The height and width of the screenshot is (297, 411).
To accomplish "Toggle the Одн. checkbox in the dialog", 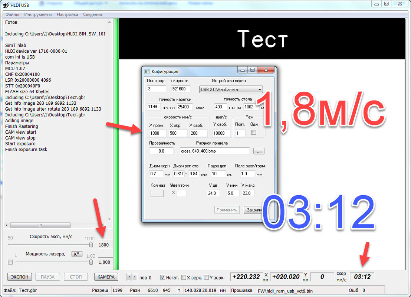I will click(x=254, y=133).
